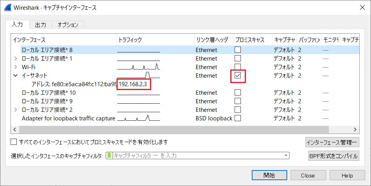Switch to the 出力 tab
Image resolution: width=371 pixels, height=186 pixels.
click(x=41, y=25)
